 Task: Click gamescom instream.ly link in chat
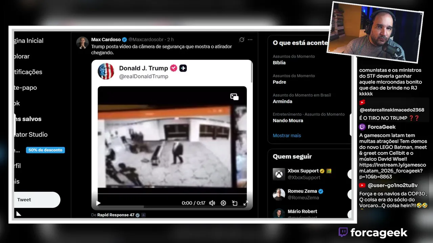[392, 171]
